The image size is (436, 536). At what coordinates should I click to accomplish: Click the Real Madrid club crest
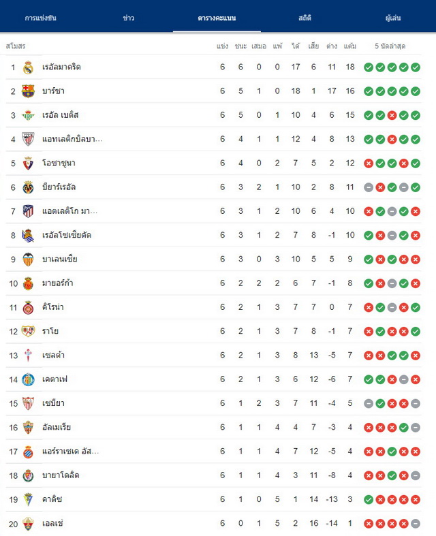28,67
